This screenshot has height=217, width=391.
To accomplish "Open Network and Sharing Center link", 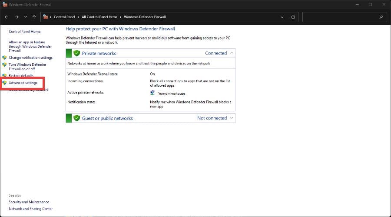I will click(31, 209).
